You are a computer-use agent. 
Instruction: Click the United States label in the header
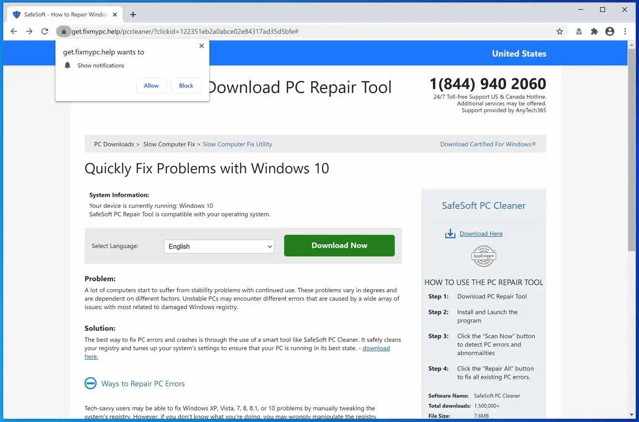tap(519, 53)
